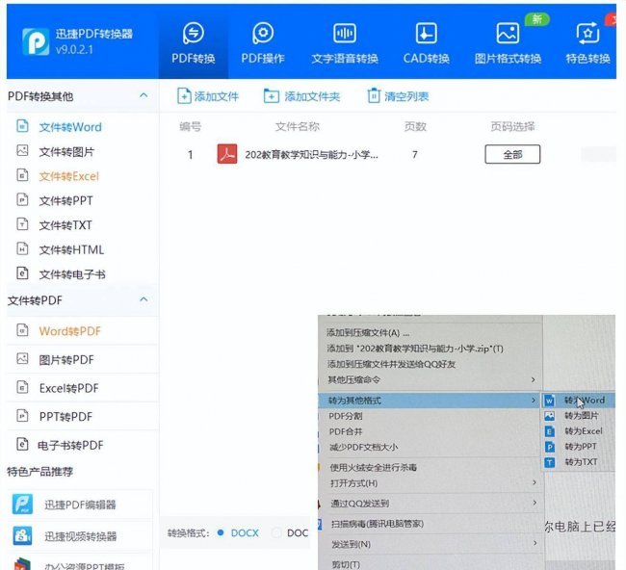The image size is (626, 570).
Task: Open 特色转换 tab
Action: 587,43
